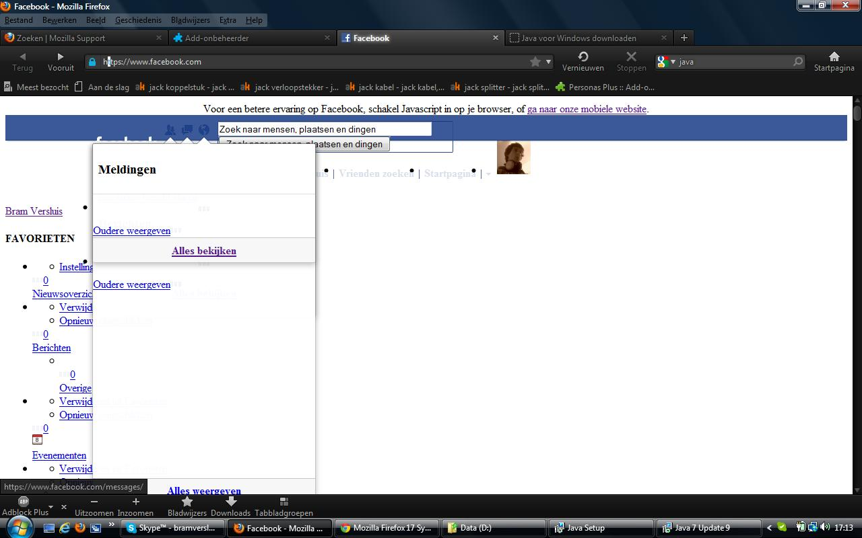
Task: Open Bladwijzers from the add-on bar
Action: point(187,506)
